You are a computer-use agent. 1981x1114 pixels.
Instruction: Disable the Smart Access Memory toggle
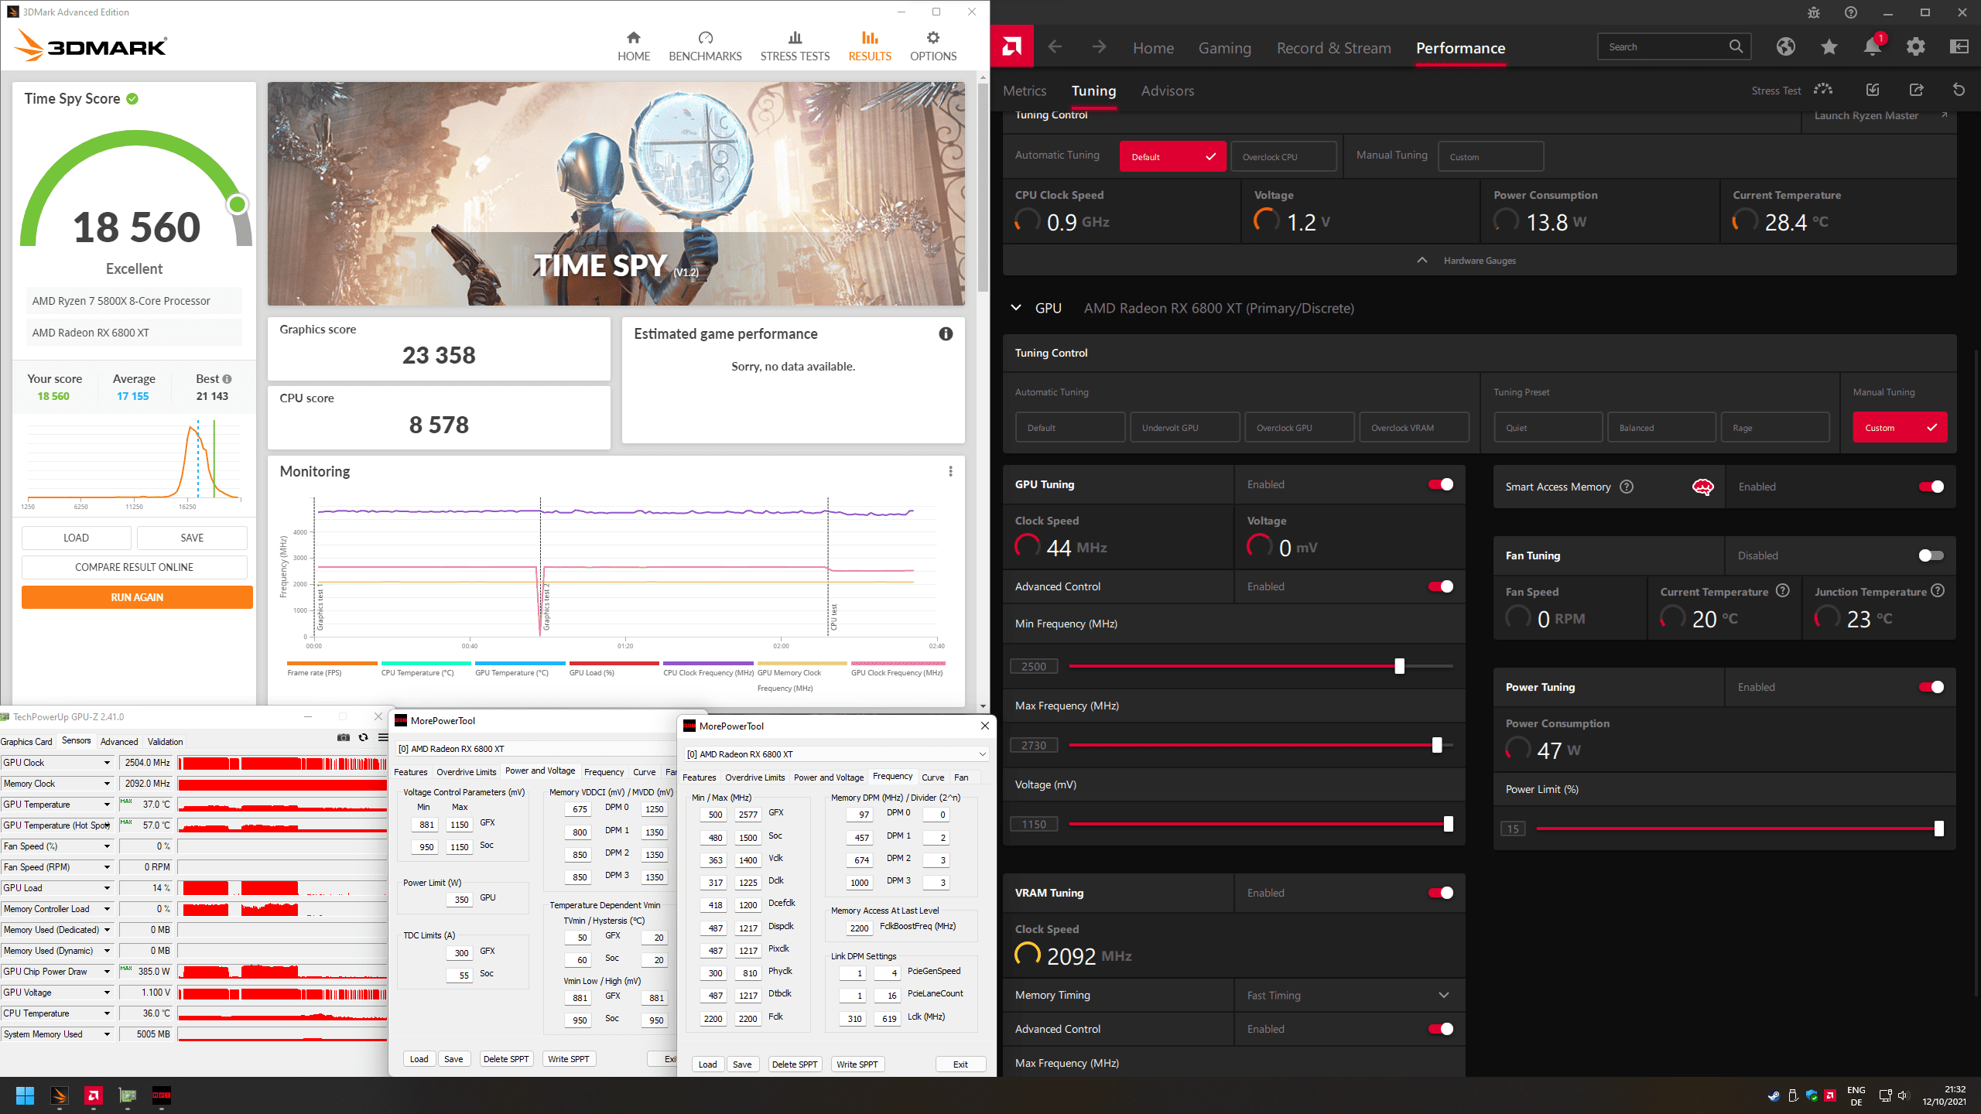tap(1931, 487)
